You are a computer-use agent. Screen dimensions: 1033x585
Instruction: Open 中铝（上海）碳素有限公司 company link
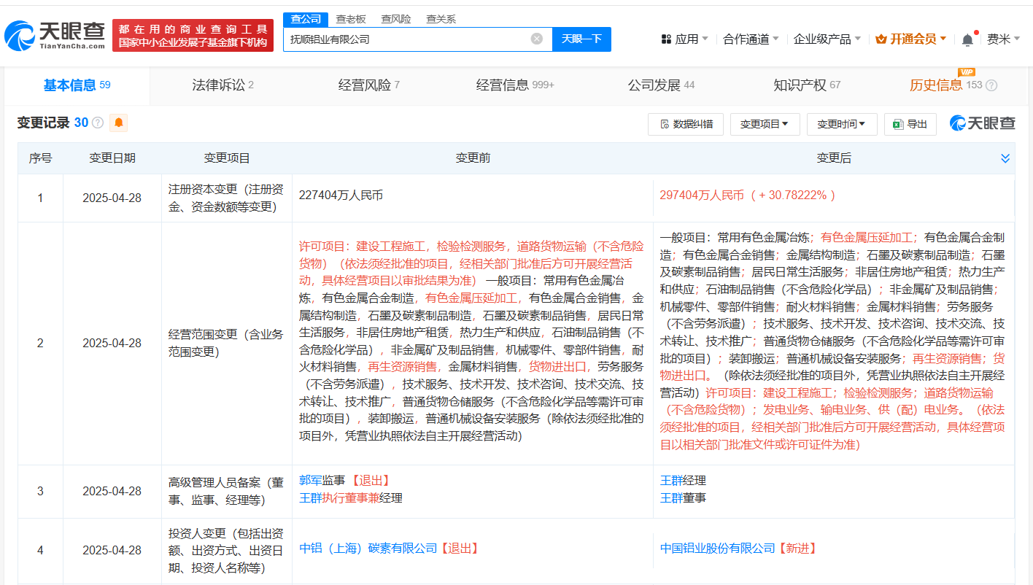[x=368, y=549]
